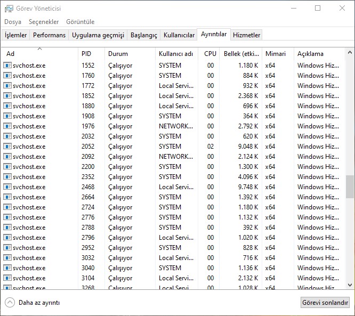Viewport: 355px width, 316px height.
Task: Switch to the Başlangıç tab
Action: (144, 35)
